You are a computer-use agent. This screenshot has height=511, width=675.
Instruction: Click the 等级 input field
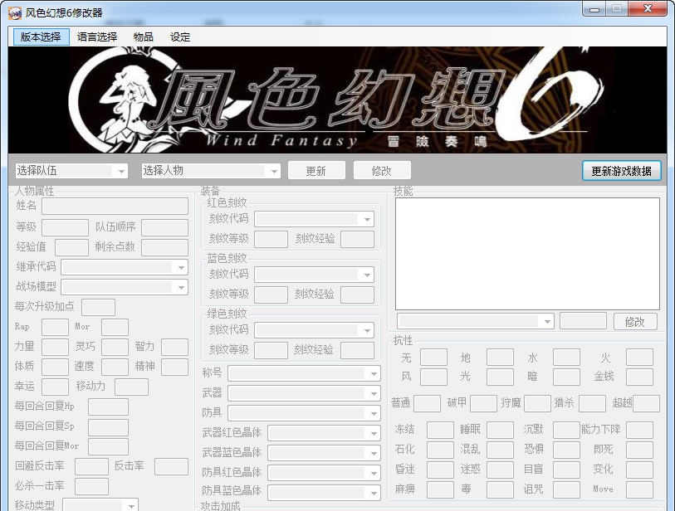tap(65, 227)
